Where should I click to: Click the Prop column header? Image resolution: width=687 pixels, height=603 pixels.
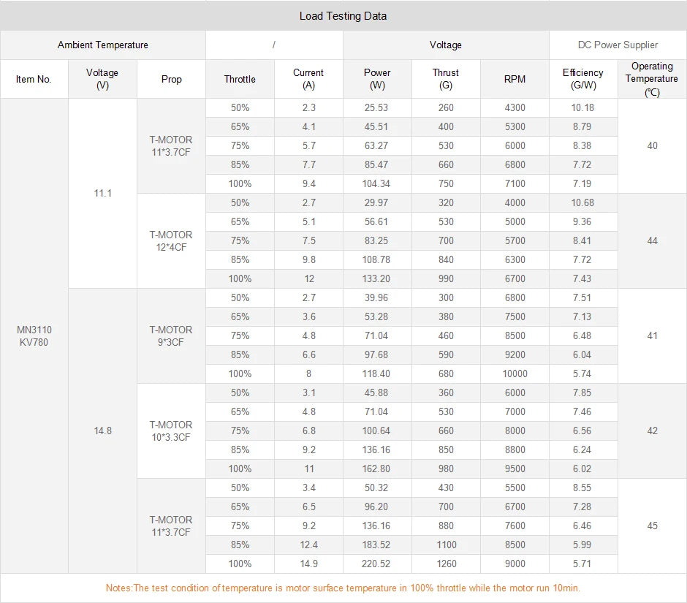click(171, 79)
